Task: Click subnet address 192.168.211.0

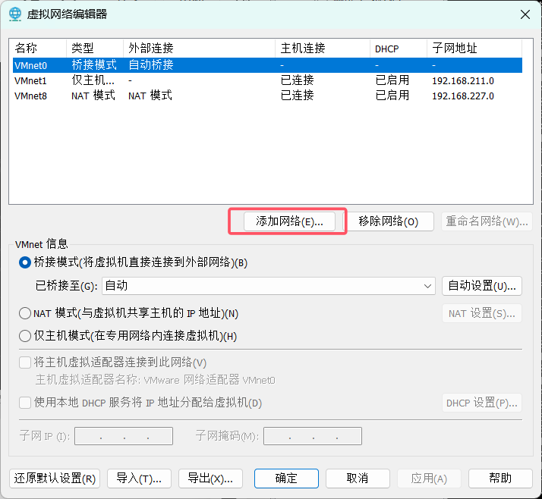Action: [x=463, y=81]
